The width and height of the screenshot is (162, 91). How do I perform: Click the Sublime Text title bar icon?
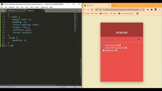point(2,4)
